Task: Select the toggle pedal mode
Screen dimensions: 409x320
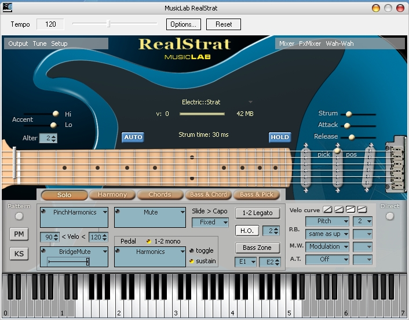Action: (x=192, y=250)
